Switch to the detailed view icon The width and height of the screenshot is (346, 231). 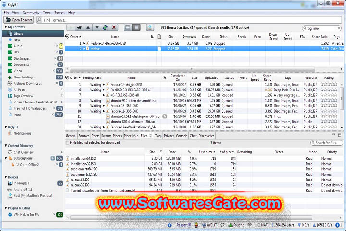(136, 27)
